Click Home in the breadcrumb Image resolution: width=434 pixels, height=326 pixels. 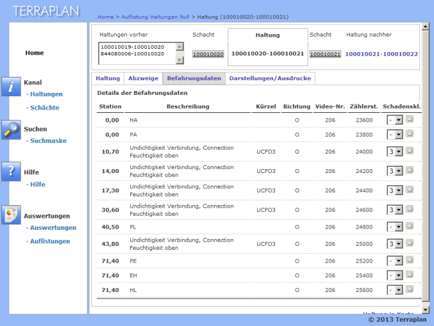(x=105, y=17)
